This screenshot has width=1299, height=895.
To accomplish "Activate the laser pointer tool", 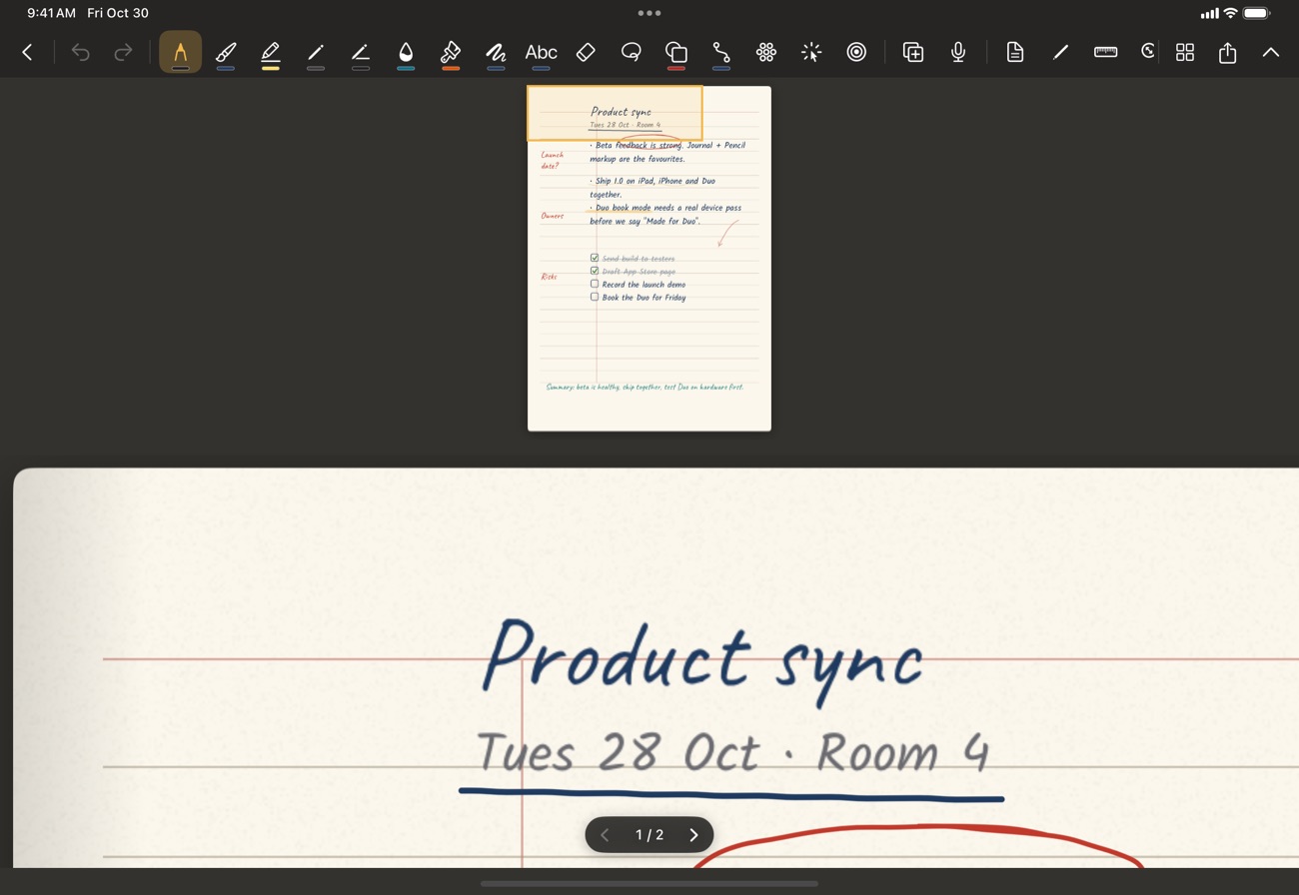I will (811, 52).
